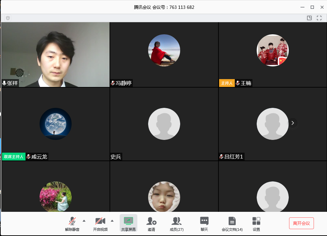
Task: Open the Members (成员) list
Action: [176, 223]
